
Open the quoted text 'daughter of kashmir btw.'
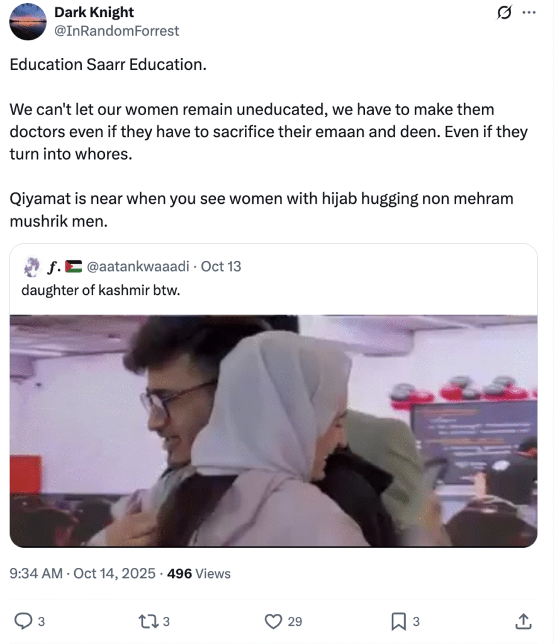pyautogui.click(x=101, y=291)
